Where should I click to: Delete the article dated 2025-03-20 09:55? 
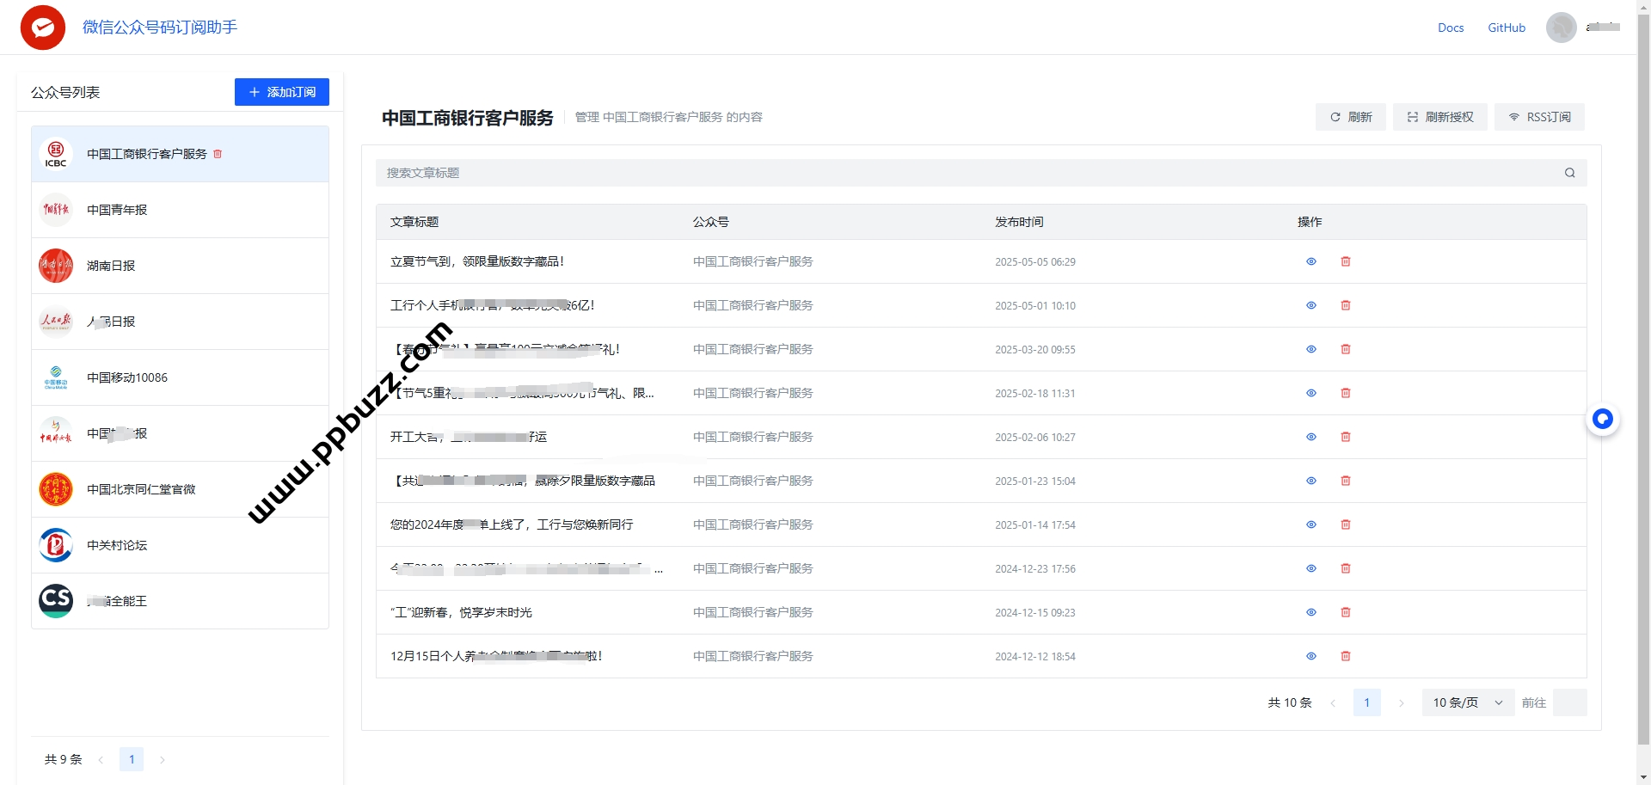coord(1346,349)
